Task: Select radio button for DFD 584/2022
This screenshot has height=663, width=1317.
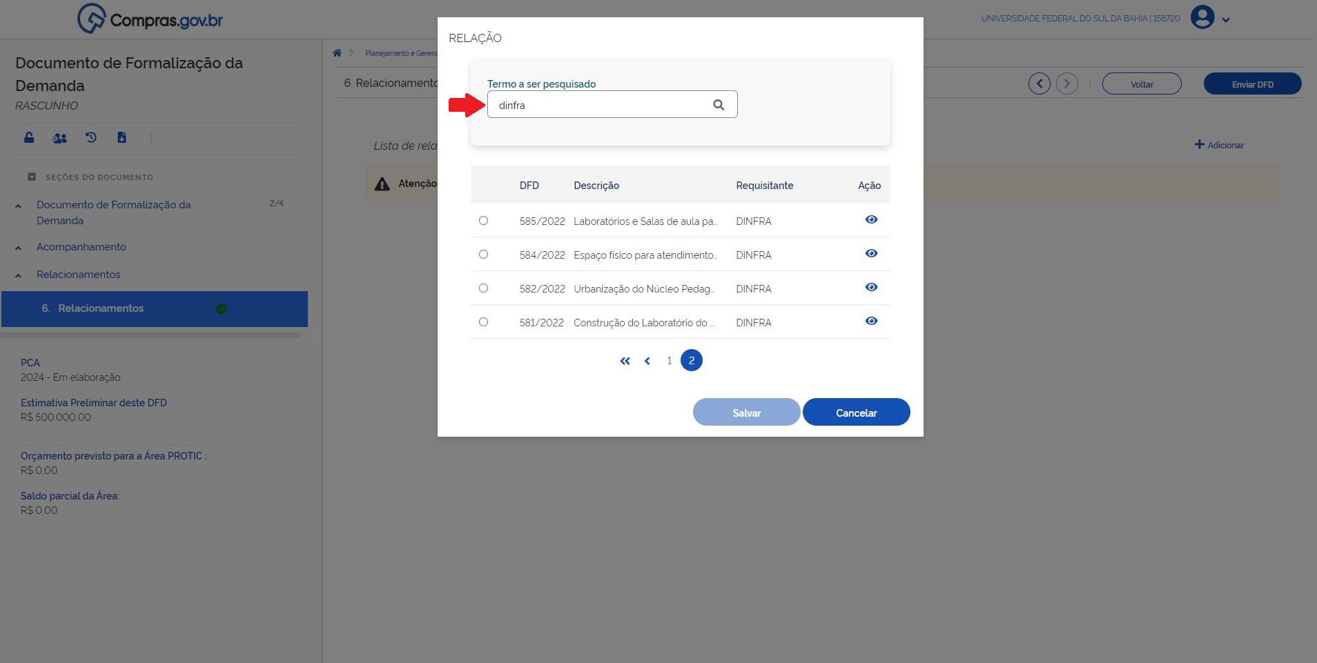Action: pyautogui.click(x=483, y=255)
